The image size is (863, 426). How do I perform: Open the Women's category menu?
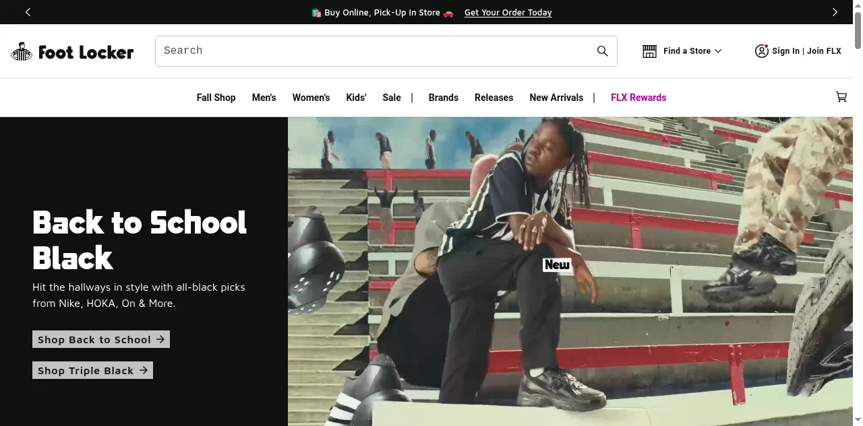coord(311,98)
